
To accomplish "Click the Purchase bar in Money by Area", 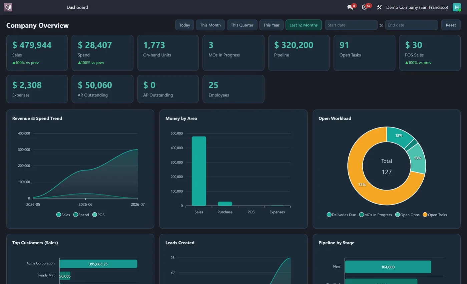I will (x=225, y=204).
